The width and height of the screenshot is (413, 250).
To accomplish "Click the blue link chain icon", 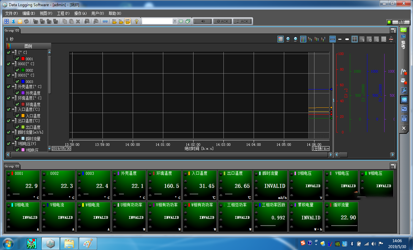I will point(105,21).
